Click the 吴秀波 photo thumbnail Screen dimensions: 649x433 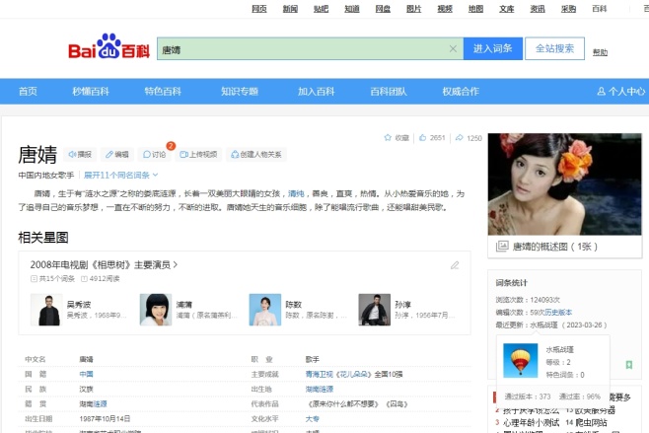point(46,310)
